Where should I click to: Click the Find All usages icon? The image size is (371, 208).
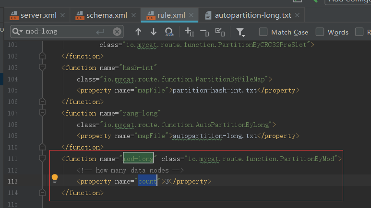(169, 32)
